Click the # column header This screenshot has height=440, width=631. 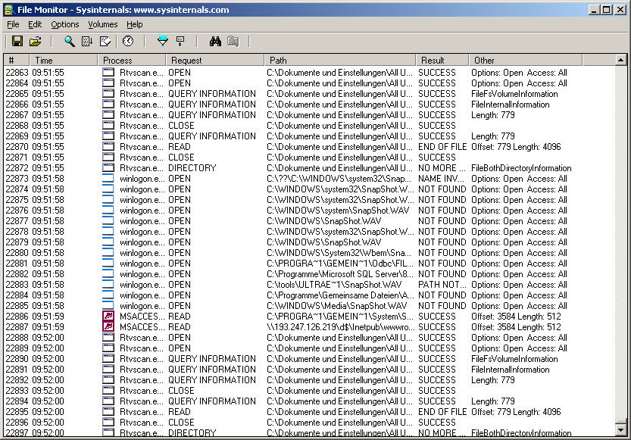[x=17, y=61]
